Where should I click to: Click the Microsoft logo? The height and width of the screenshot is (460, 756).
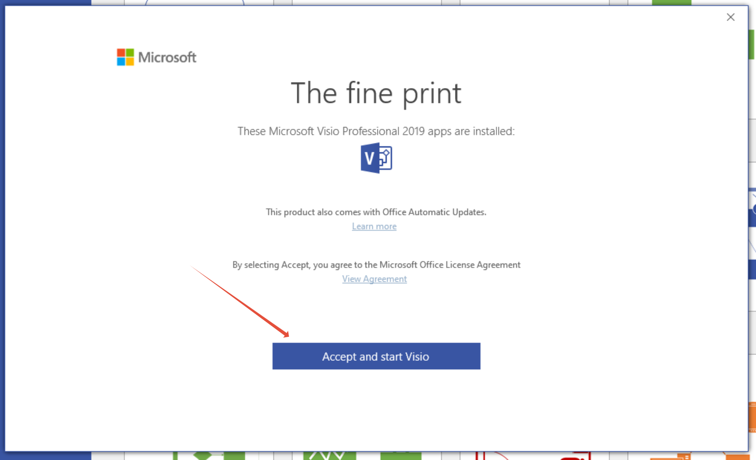[x=157, y=57]
